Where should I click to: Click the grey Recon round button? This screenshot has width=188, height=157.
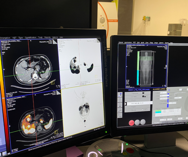coord(143,122)
